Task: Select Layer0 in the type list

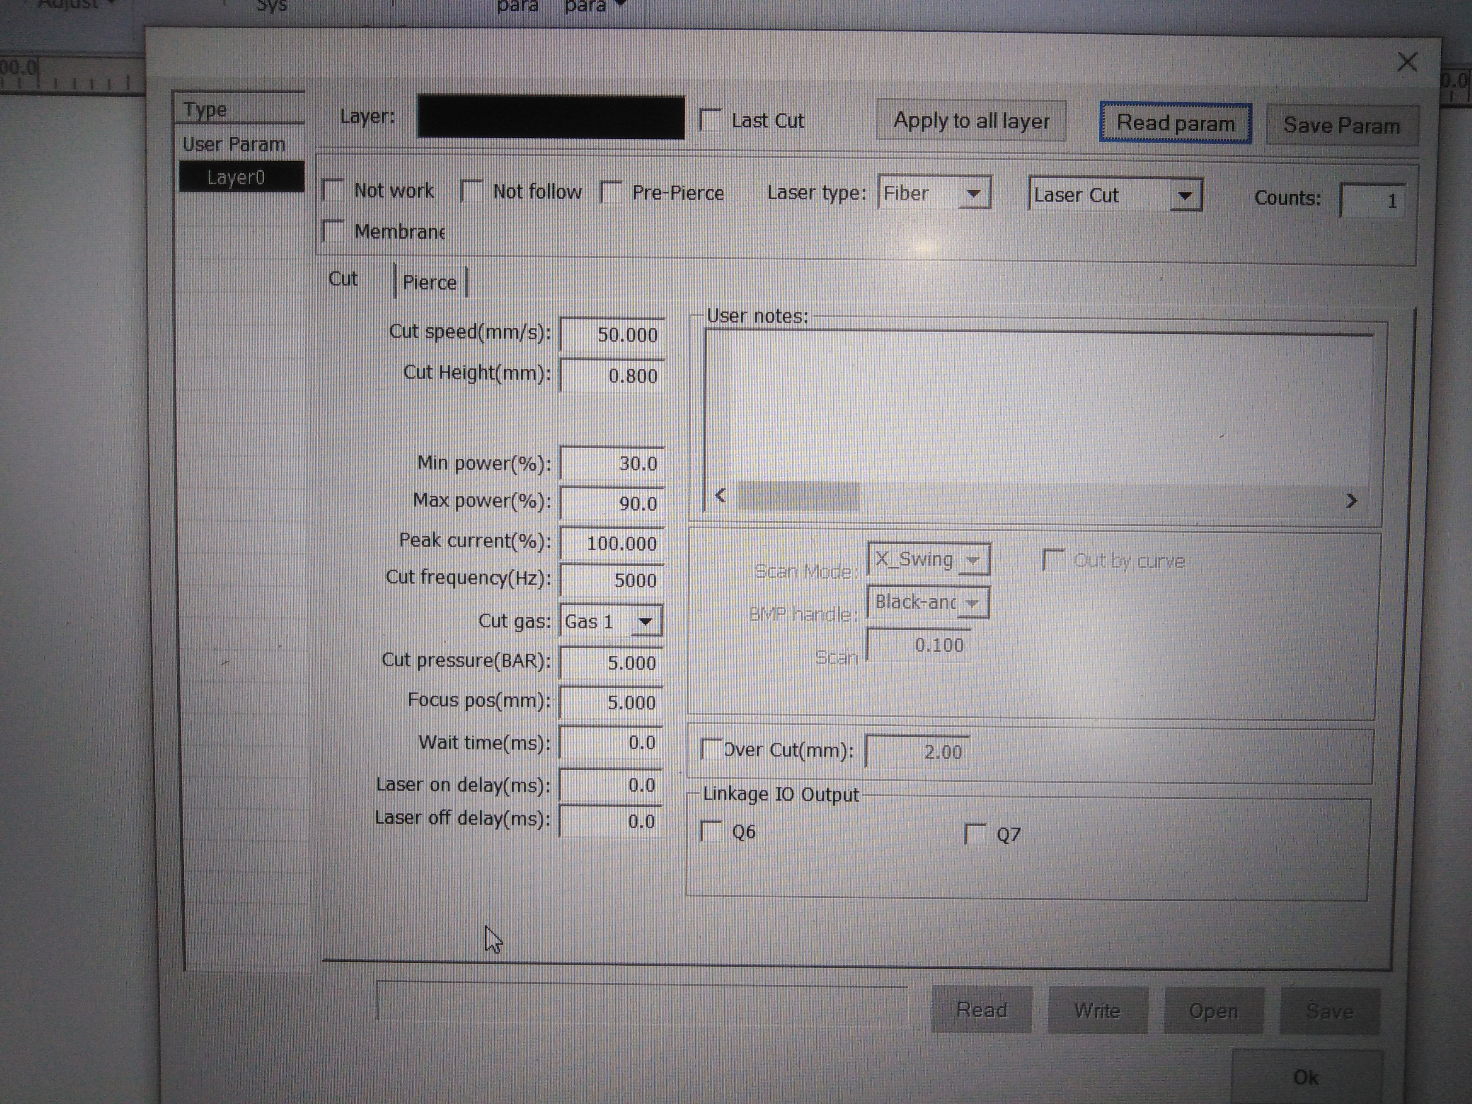Action: click(x=236, y=178)
